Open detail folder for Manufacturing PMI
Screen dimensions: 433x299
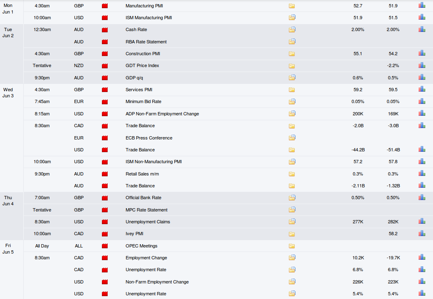point(292,6)
